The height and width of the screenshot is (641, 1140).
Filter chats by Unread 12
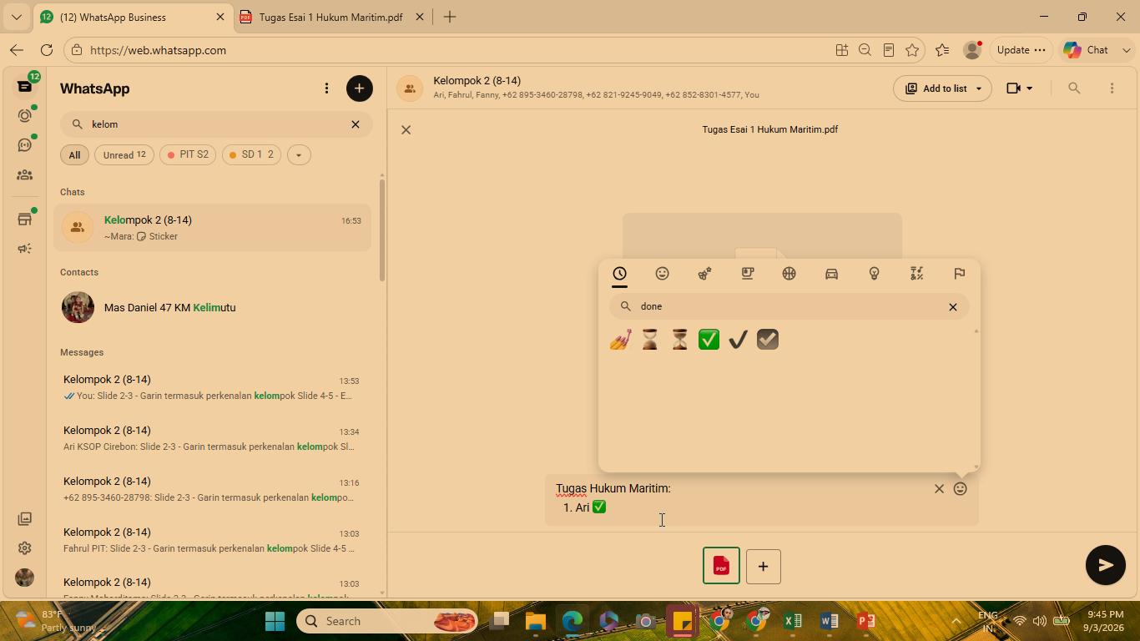[x=124, y=154]
